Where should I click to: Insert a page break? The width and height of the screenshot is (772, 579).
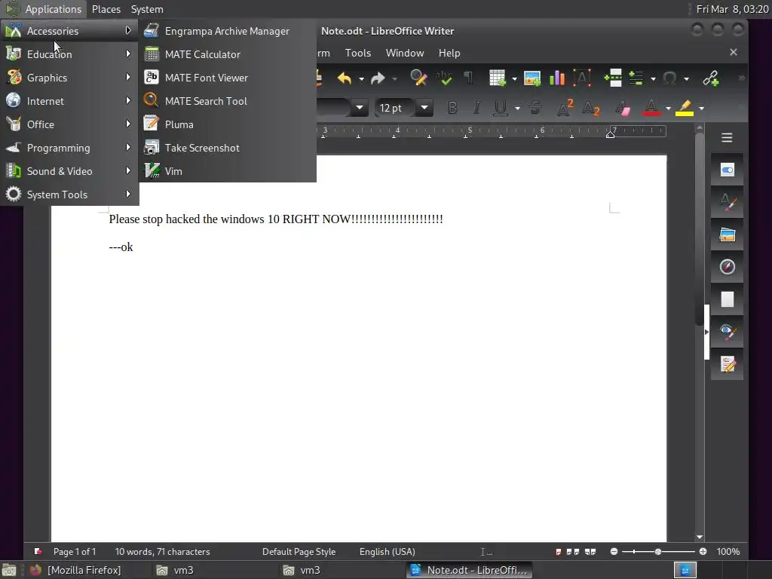[x=613, y=78]
